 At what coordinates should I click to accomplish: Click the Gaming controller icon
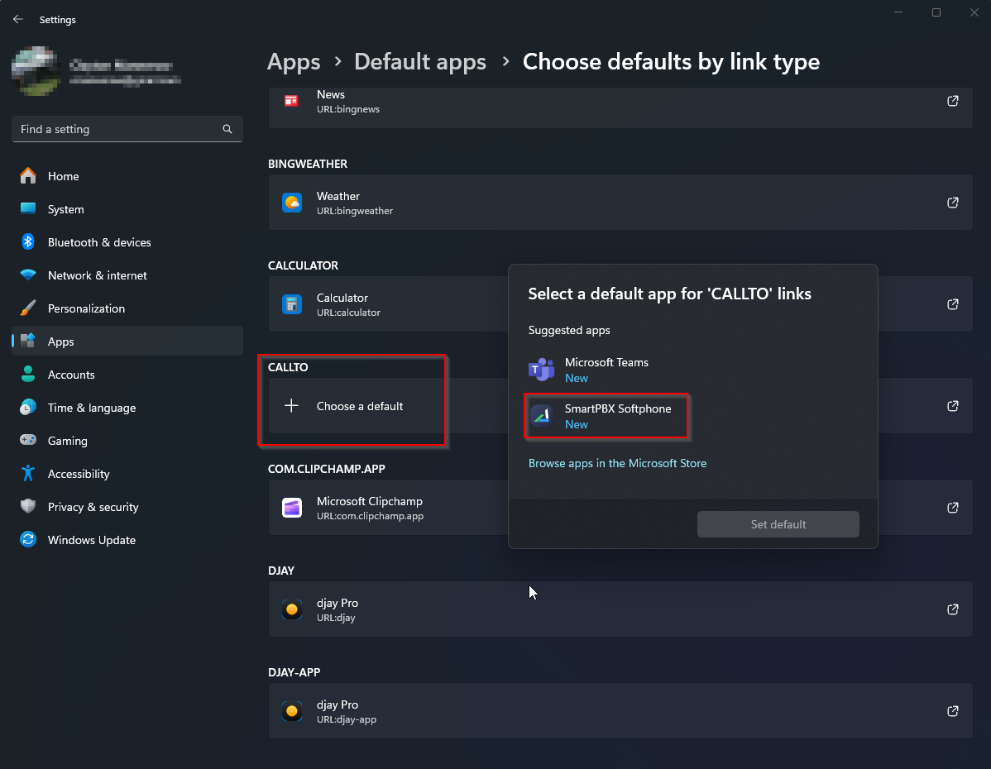[28, 440]
